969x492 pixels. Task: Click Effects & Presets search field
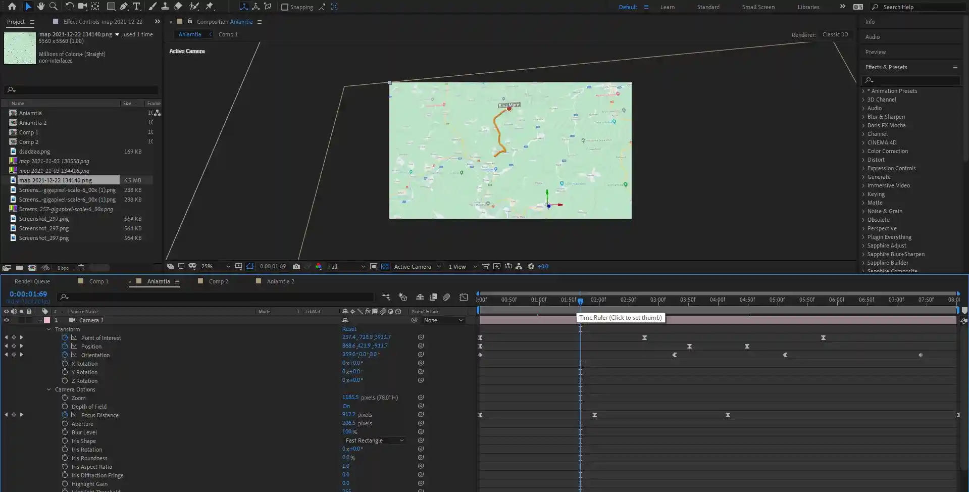pyautogui.click(x=911, y=80)
